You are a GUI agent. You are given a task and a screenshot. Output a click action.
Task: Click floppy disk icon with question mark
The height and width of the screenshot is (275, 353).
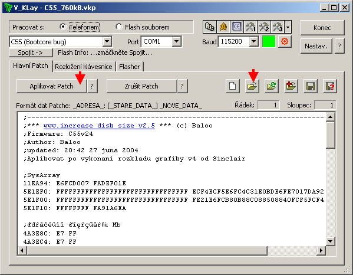pos(330,86)
